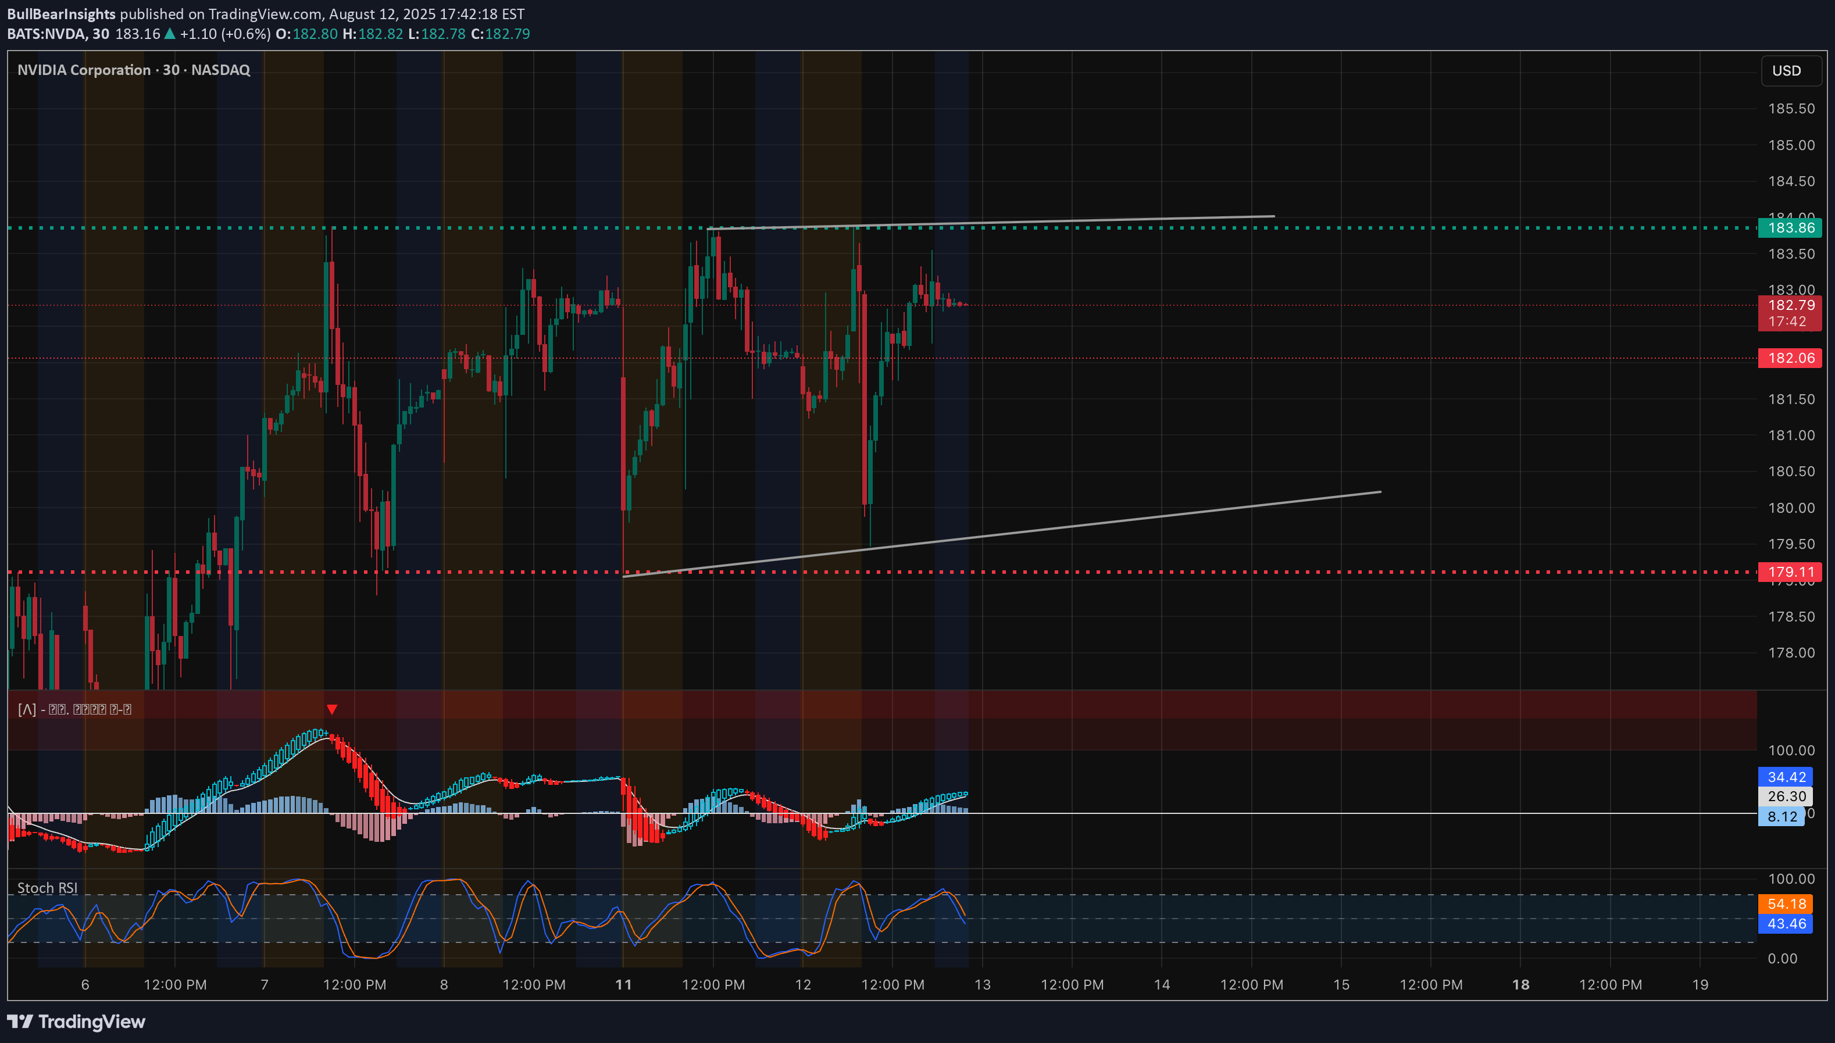Click the 8.12 light blue indicator value
Screen dimensions: 1835x1043
coord(1782,817)
